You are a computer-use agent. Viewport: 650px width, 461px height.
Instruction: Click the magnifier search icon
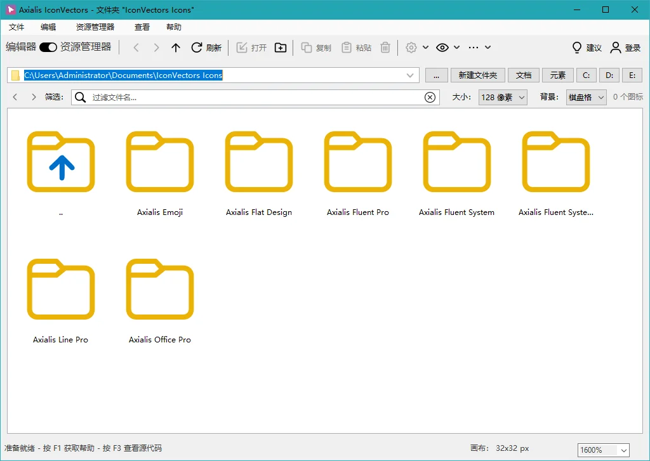[81, 97]
